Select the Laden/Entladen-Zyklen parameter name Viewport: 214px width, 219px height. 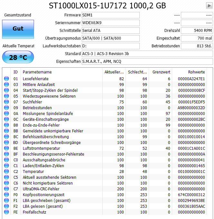click(x=43, y=166)
